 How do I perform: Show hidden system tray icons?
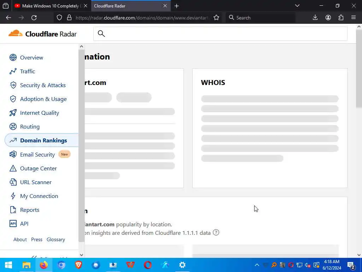point(257,265)
